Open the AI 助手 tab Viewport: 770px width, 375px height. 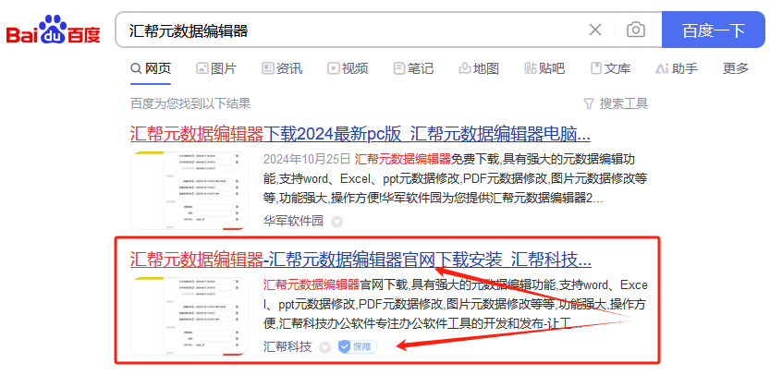point(677,68)
